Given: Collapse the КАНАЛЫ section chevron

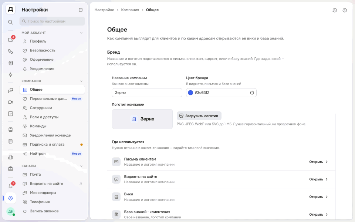Looking at the screenshot, I should 81,166.
